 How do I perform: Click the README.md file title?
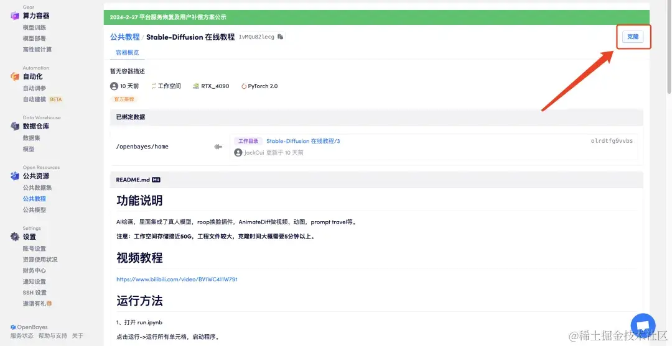point(133,180)
